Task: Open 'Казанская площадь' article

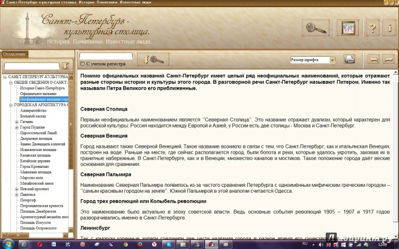Action: (35, 155)
